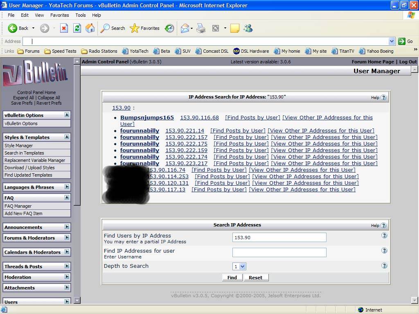
Task: Expand the Forums & Moderators section
Action: click(67, 238)
